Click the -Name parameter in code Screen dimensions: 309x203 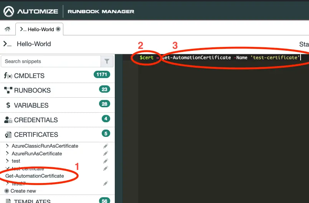[241, 57]
